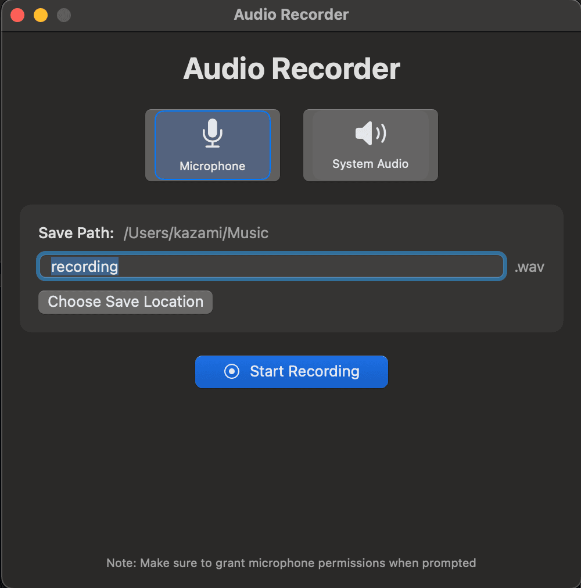Viewport: 581px width, 588px height.
Task: Select the Microphone source label
Action: coord(212,166)
